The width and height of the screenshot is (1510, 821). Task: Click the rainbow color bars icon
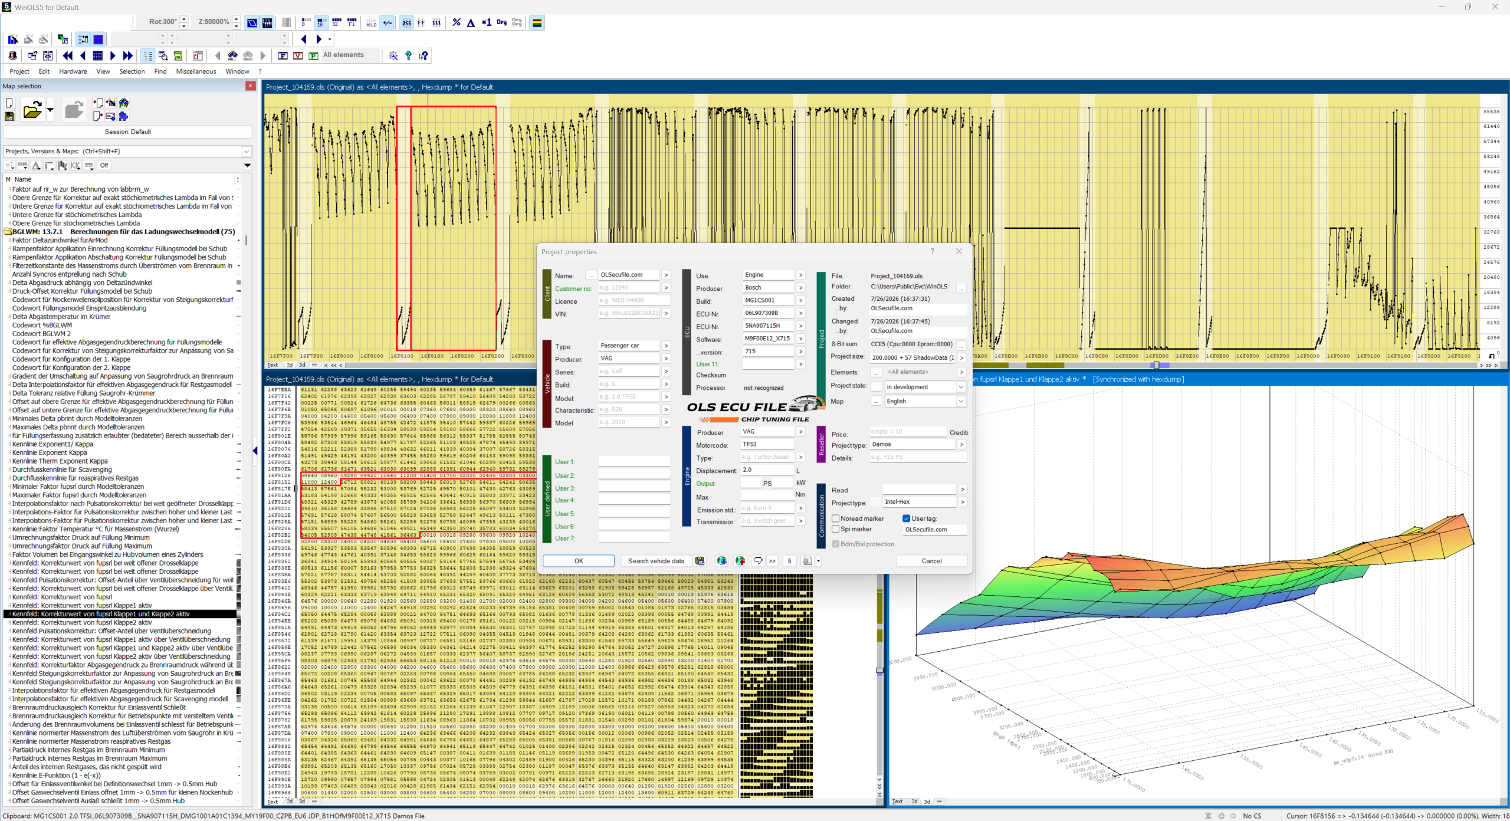(x=537, y=22)
